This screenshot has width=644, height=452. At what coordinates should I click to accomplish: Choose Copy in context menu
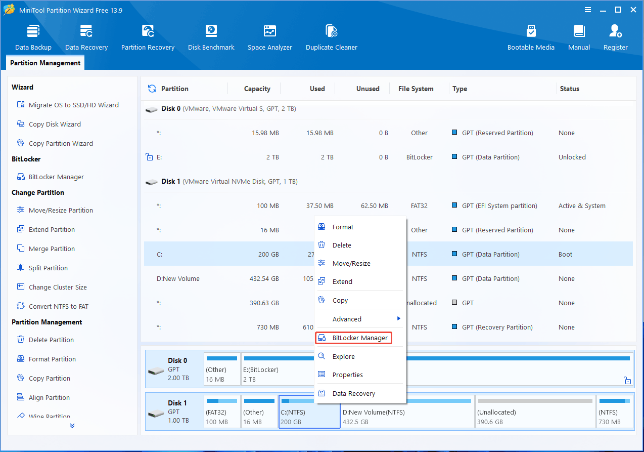click(x=360, y=300)
